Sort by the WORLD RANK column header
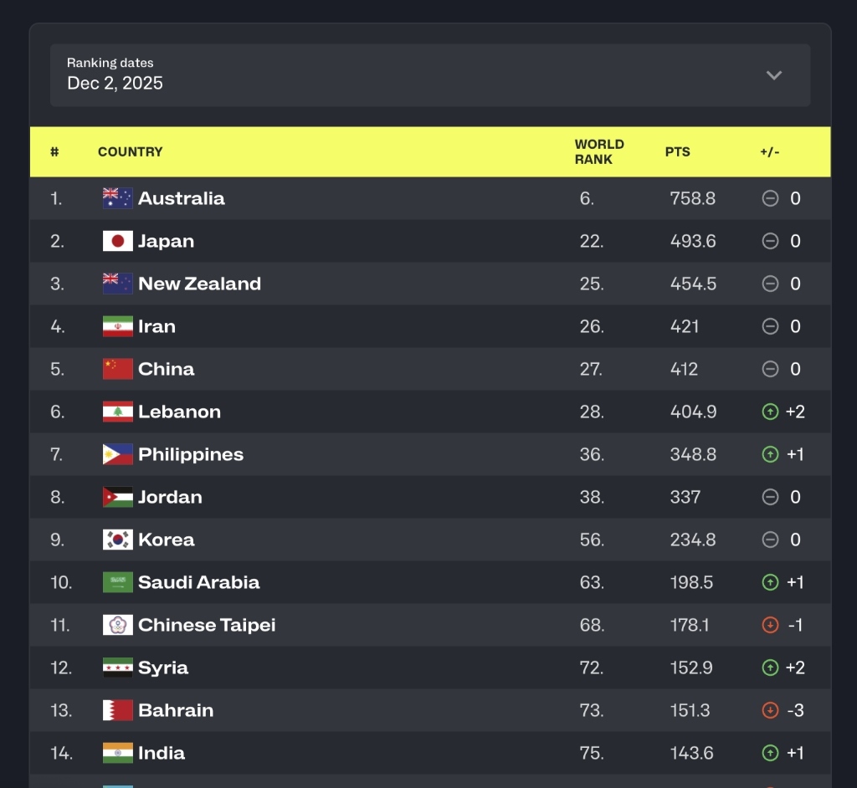857x788 pixels. coord(599,152)
